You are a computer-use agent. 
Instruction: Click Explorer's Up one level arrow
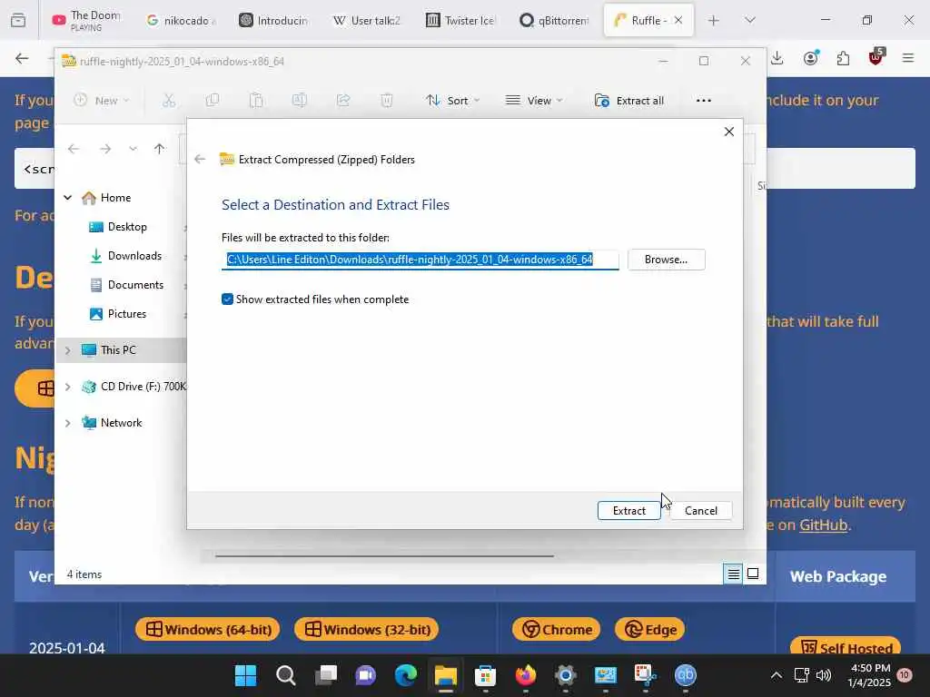click(x=159, y=149)
